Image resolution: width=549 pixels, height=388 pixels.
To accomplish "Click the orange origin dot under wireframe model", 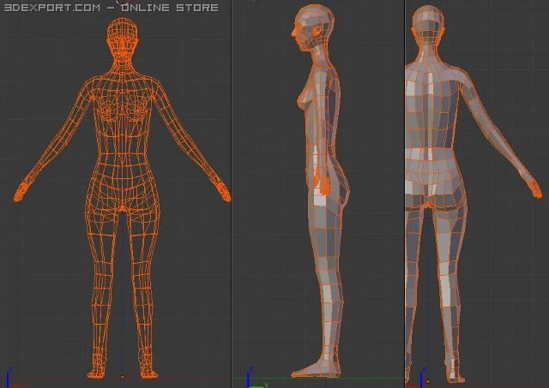I will click(122, 377).
